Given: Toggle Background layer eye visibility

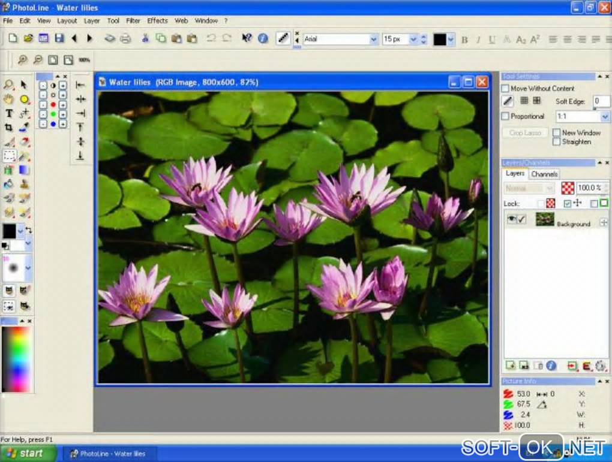Looking at the screenshot, I should [511, 219].
